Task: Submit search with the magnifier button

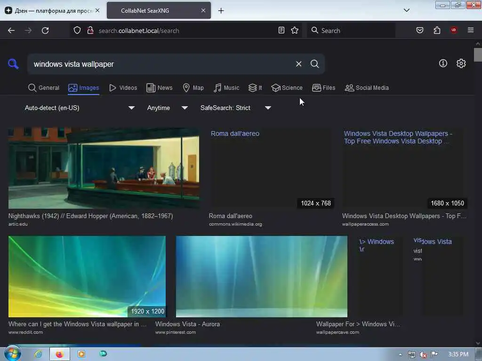Action: (x=314, y=64)
